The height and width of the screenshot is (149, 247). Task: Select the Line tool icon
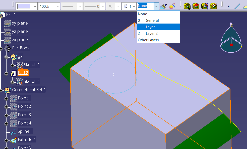click(237, 6)
